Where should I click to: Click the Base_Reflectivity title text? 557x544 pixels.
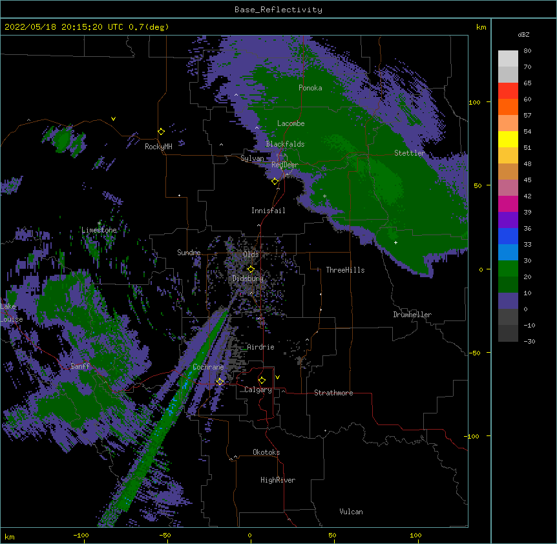(x=278, y=10)
